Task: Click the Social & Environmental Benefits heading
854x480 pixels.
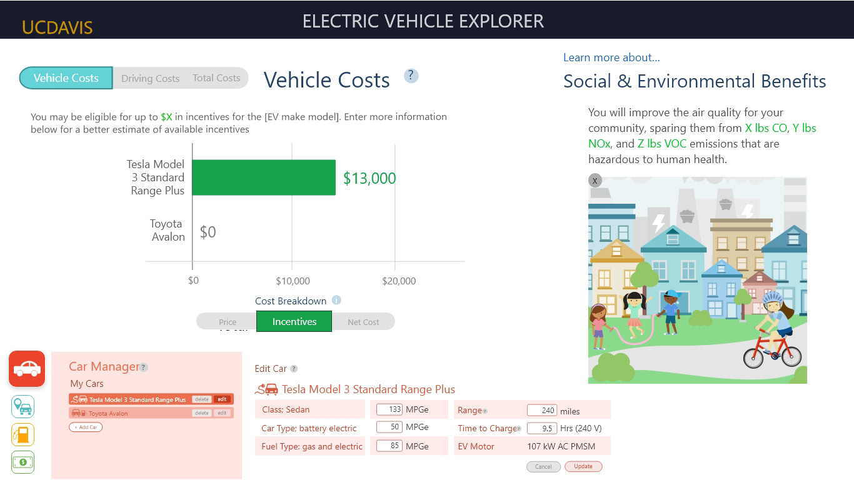Action: tap(695, 81)
